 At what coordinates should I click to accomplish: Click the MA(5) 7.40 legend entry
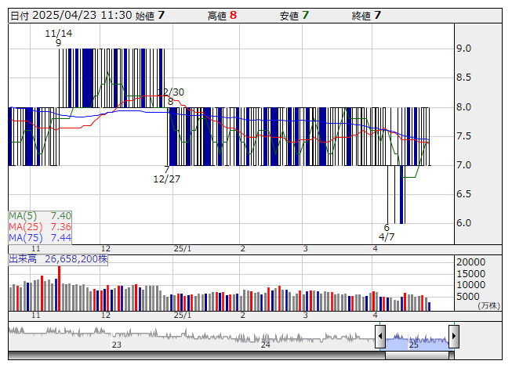40,216
